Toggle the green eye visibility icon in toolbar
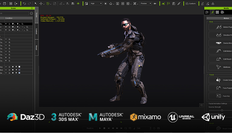Viewport: 232px width, 133px height. coord(78,4)
